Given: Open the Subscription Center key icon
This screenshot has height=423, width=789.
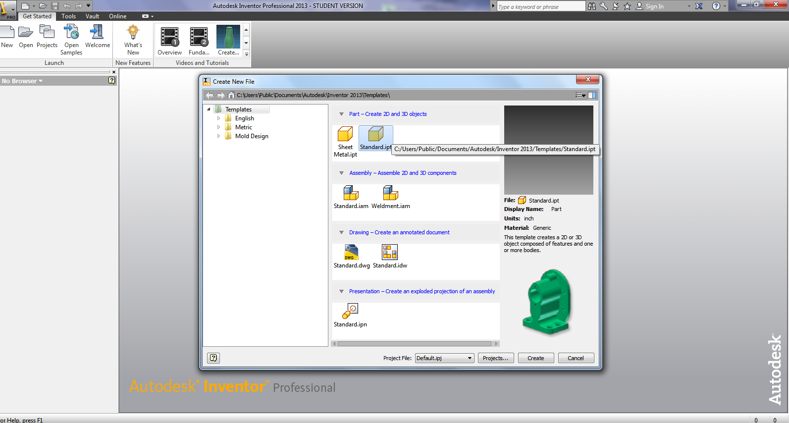Looking at the screenshot, I should (x=604, y=6).
